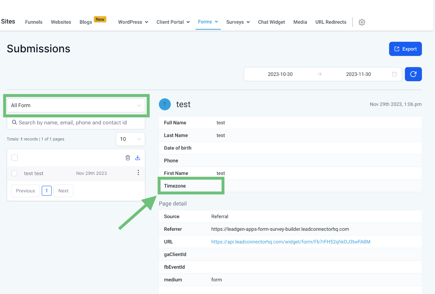Click the Page detail heading
Screen dimensions: 435x294
point(173,204)
